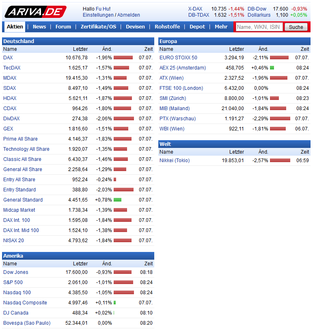Open Nikkei (Tokio) link
The width and height of the screenshot is (315, 332).
pyautogui.click(x=175, y=161)
